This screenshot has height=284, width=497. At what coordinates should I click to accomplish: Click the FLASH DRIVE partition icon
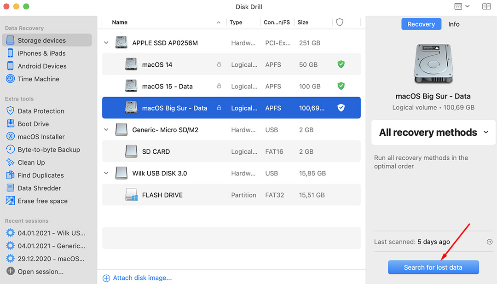(131, 195)
